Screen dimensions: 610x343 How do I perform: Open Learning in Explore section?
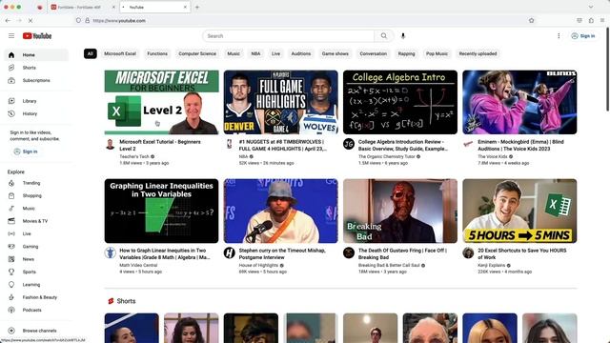(36, 285)
